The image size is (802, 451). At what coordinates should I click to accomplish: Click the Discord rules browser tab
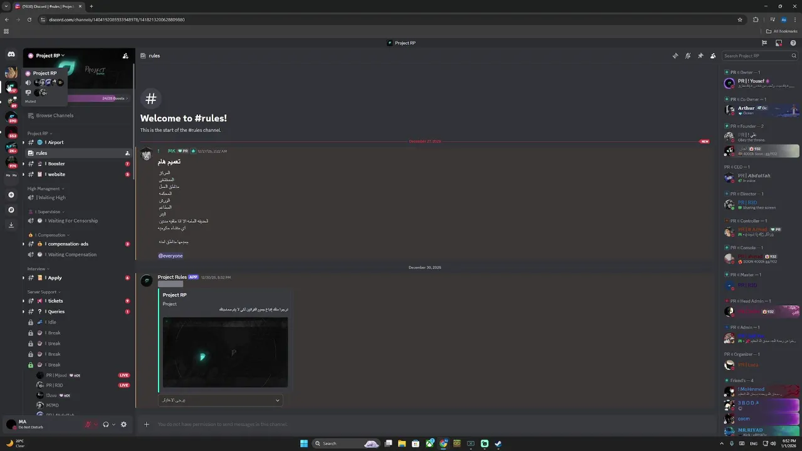coord(49,6)
